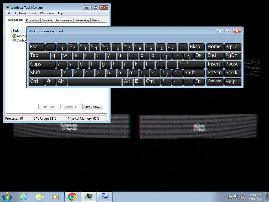Toggle the Caps lock key
Viewport: 269px width, 202px height.
point(42,65)
